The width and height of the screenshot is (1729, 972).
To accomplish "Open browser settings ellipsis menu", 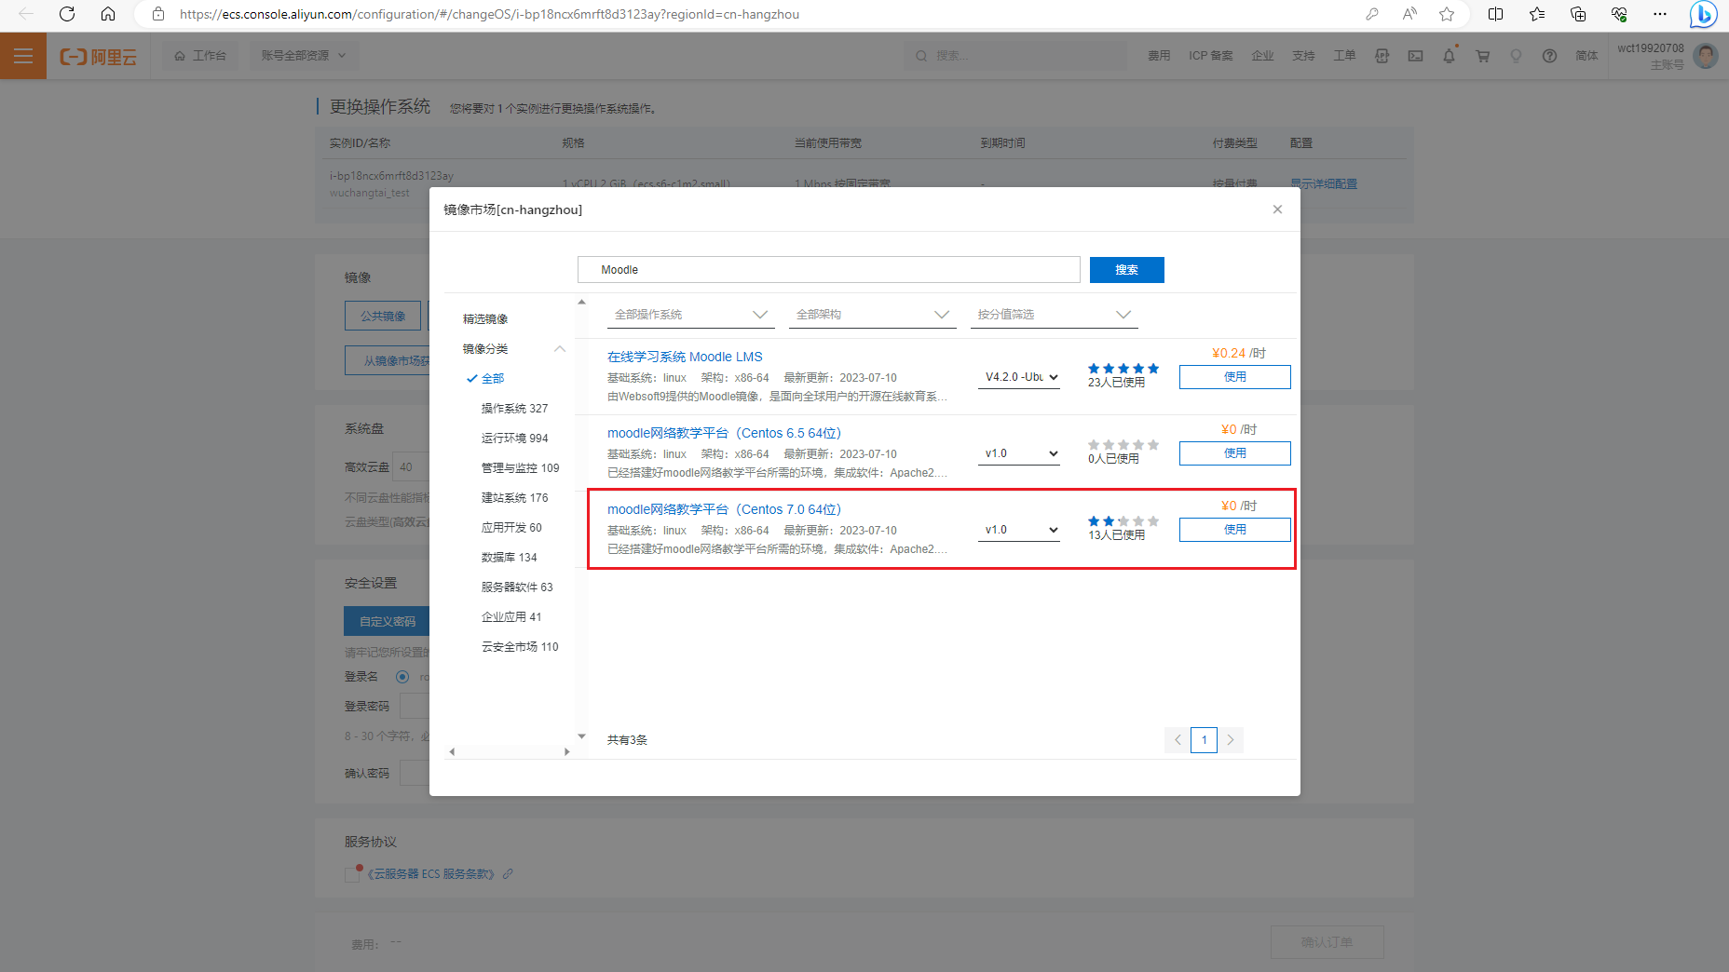I will click(x=1660, y=14).
